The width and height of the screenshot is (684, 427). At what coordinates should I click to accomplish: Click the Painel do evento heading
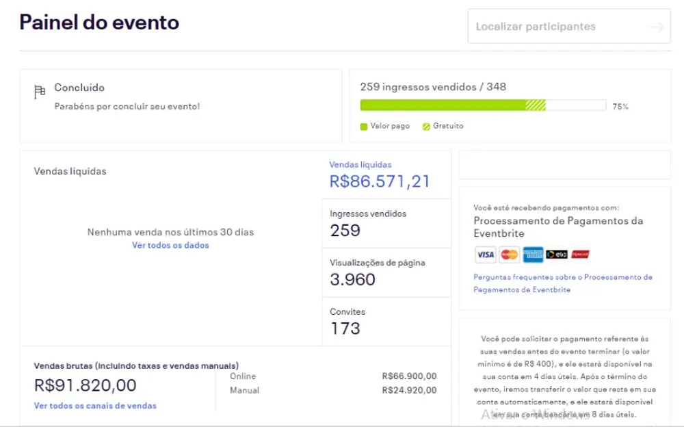coord(99,23)
